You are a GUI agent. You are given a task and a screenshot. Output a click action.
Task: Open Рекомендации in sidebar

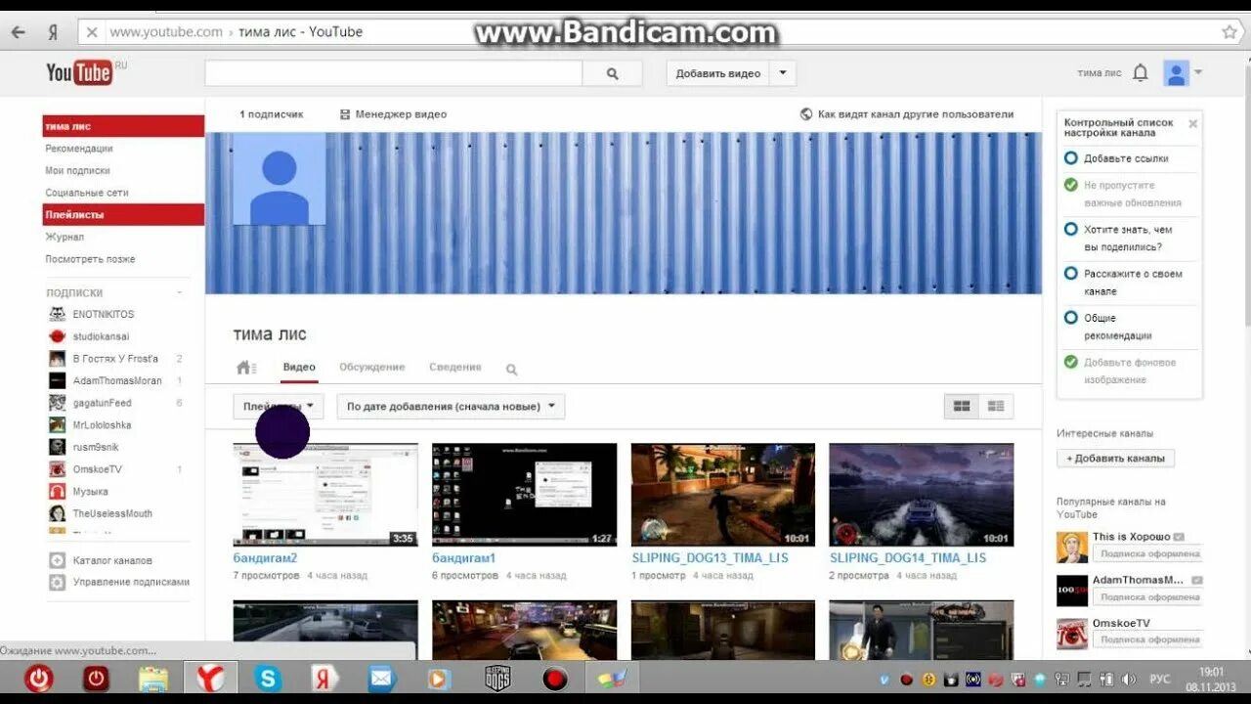79,149
